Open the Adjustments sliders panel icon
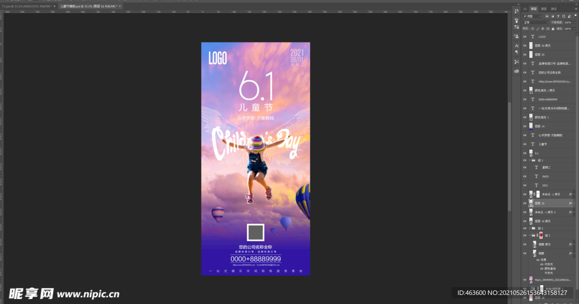Viewport: 579px width, 304px height. pyautogui.click(x=517, y=27)
